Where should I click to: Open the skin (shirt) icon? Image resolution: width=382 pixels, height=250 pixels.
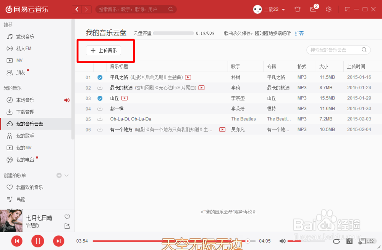pos(298,10)
